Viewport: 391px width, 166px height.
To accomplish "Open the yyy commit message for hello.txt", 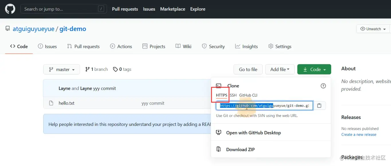I will tap(153, 103).
